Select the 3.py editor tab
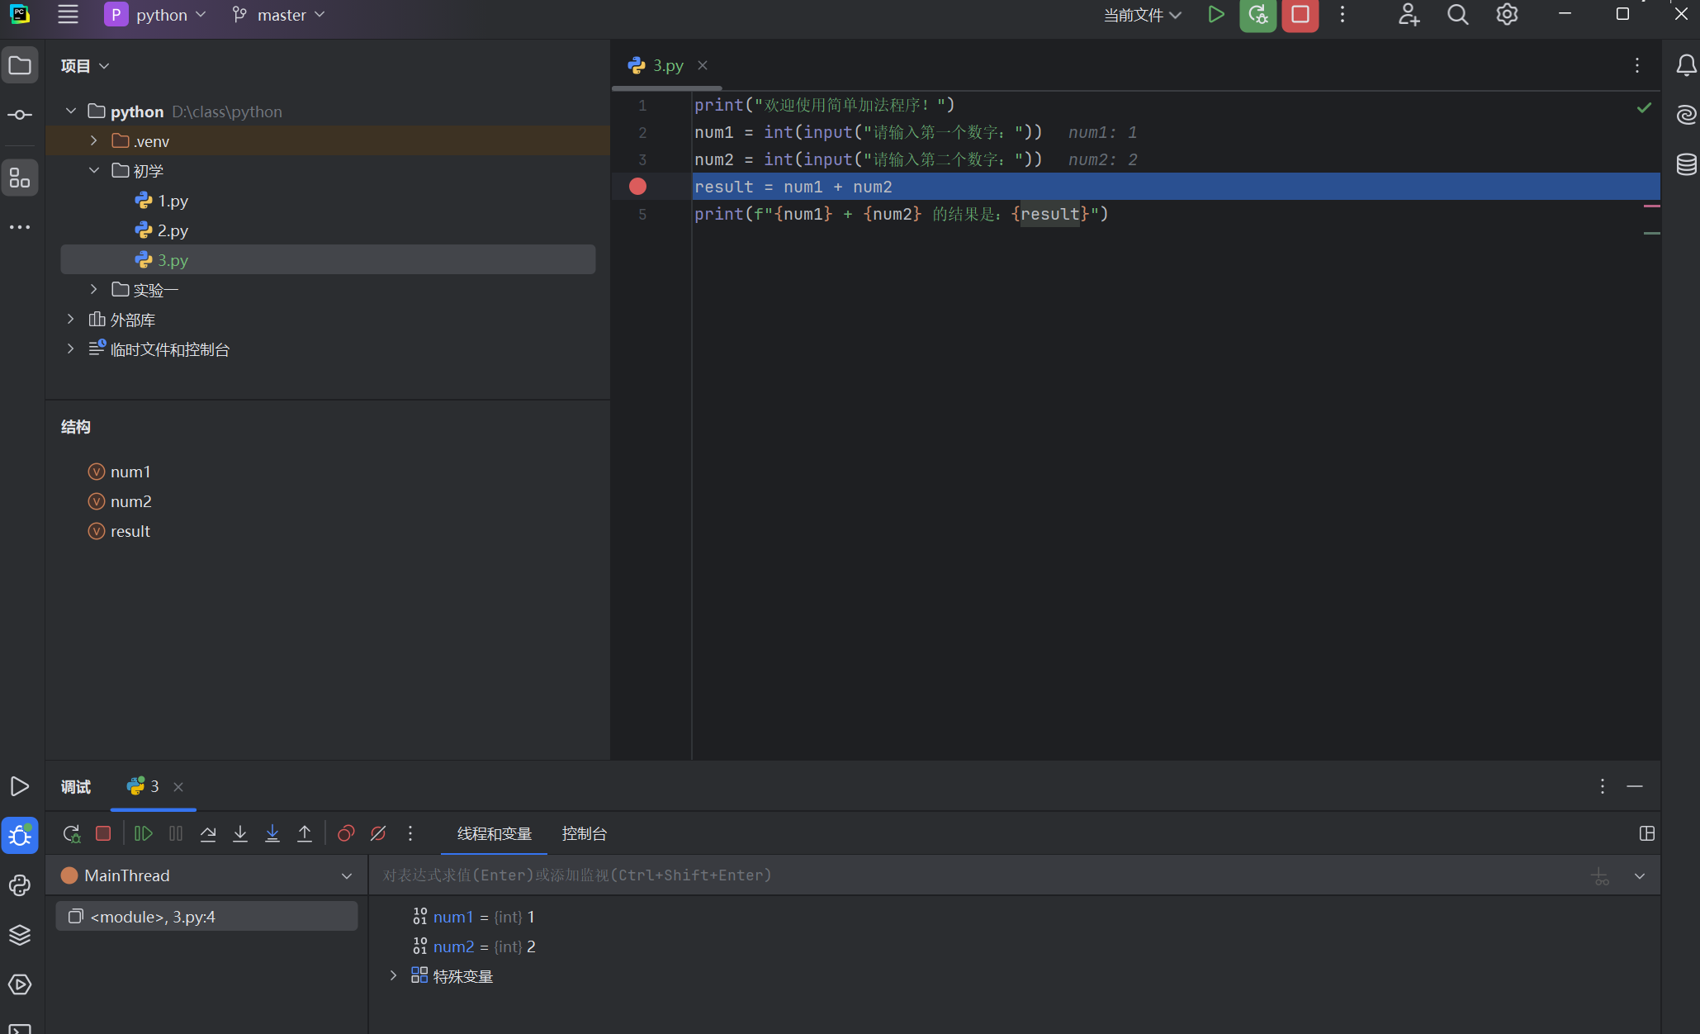1700x1034 pixels. 667,65
